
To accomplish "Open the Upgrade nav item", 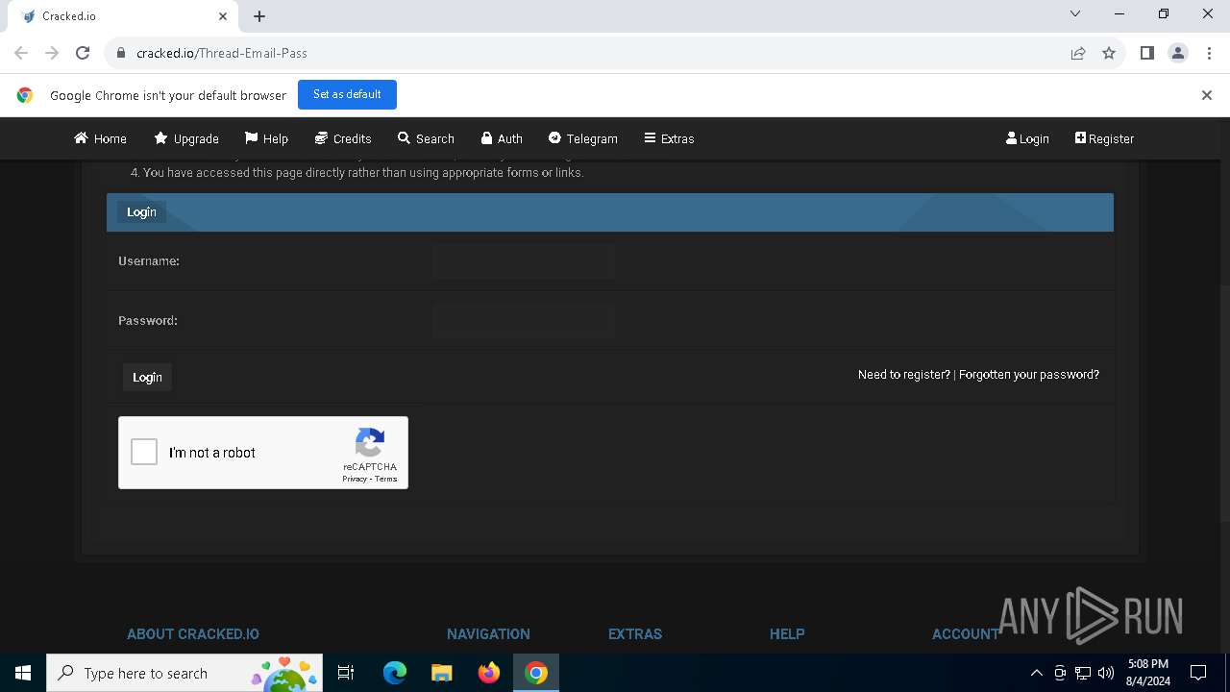I will point(186,138).
